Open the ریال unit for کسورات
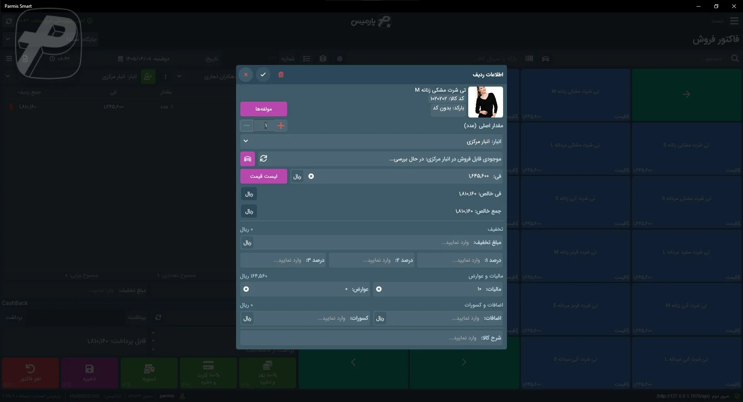Image resolution: width=743 pixels, height=402 pixels. point(247,318)
